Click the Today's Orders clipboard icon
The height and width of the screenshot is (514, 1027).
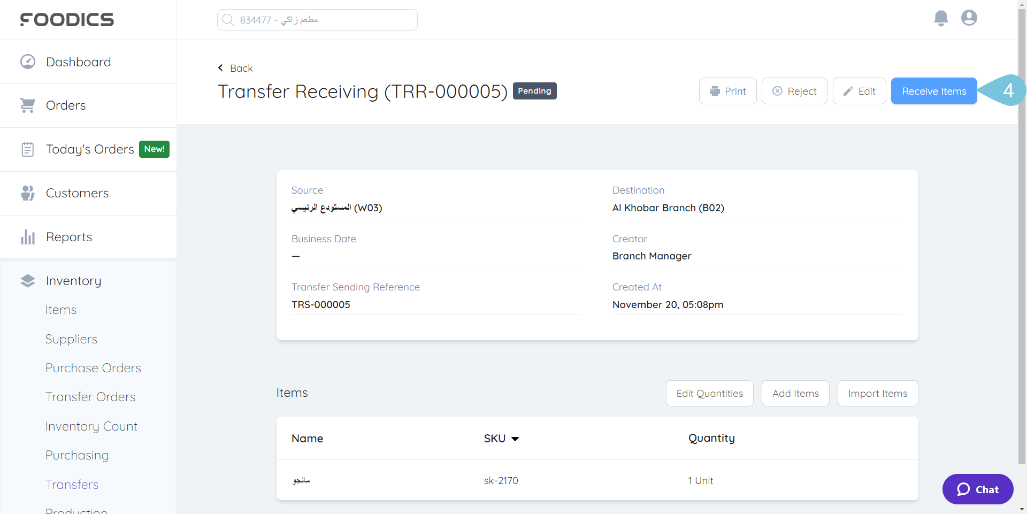pos(27,149)
